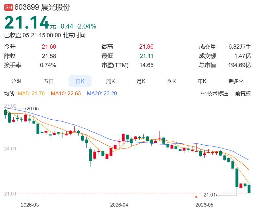Click the 24.01 y-axis label
255x214 pixels.
coord(10,149)
